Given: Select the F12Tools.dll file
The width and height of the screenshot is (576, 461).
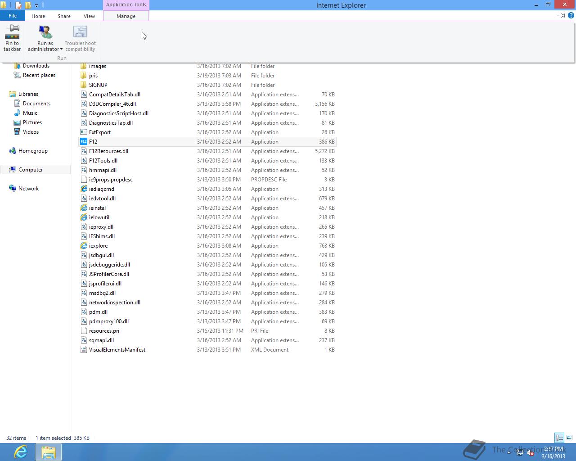Looking at the screenshot, I should (207, 161).
